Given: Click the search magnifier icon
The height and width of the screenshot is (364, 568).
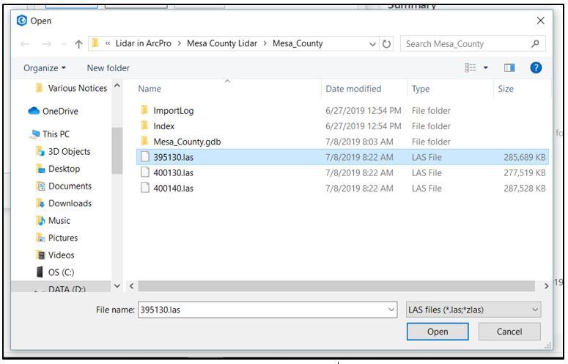Looking at the screenshot, I should [x=536, y=44].
